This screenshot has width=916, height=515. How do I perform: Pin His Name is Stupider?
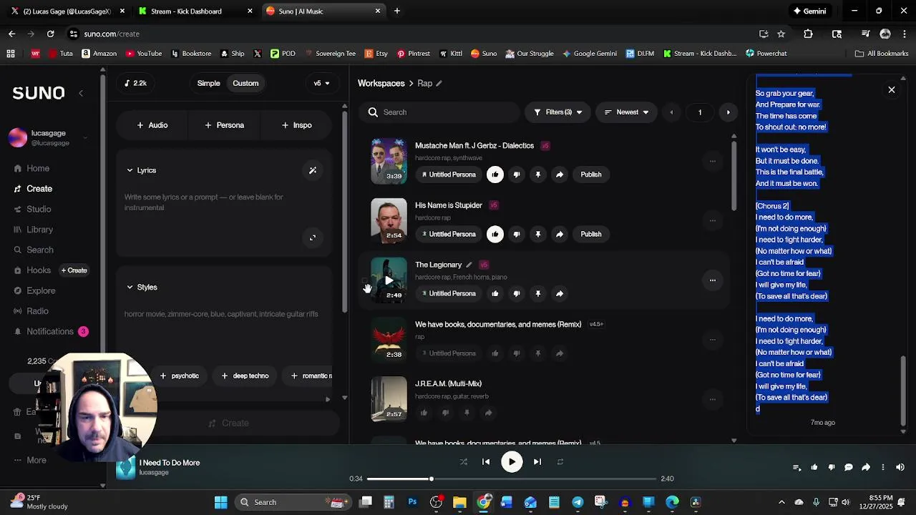(538, 234)
